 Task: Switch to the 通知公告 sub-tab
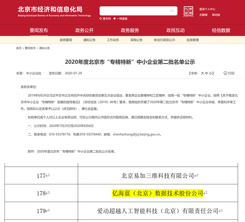click(x=89, y=40)
